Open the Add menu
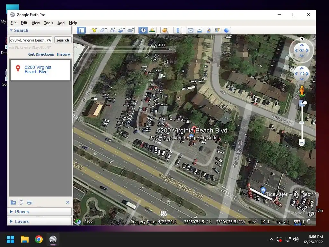Image resolution: width=329 pixels, height=247 pixels. tap(61, 23)
